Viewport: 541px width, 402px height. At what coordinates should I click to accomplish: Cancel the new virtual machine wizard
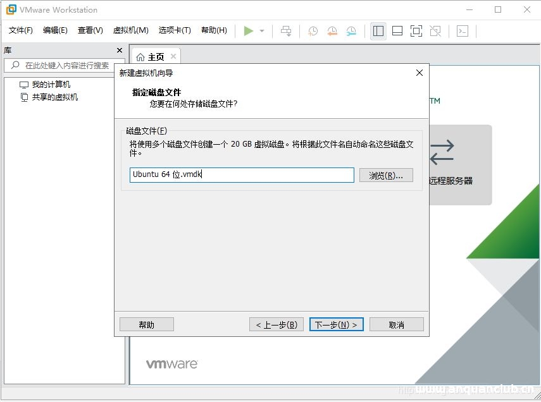click(x=396, y=324)
